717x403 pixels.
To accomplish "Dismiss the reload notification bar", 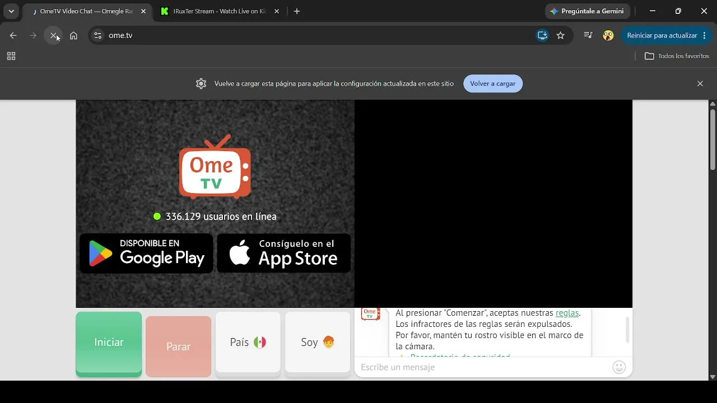I will 700,83.
